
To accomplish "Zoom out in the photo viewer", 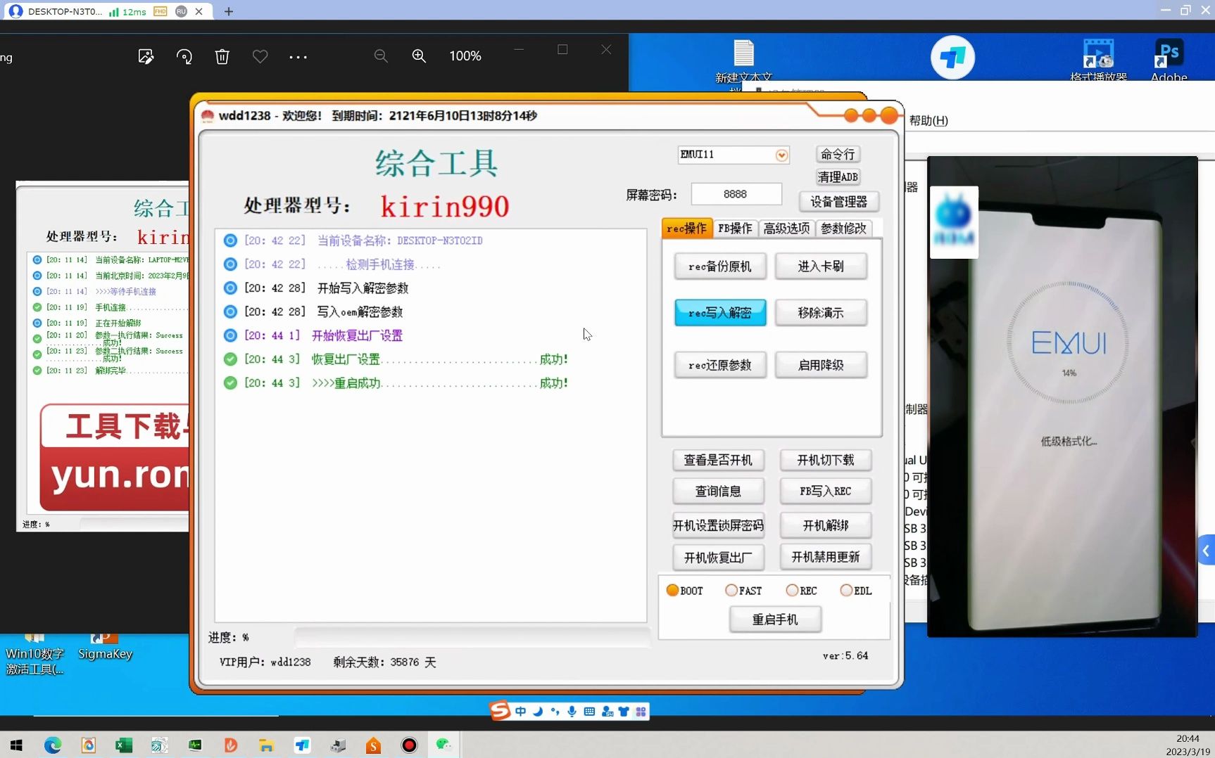I will 381,56.
